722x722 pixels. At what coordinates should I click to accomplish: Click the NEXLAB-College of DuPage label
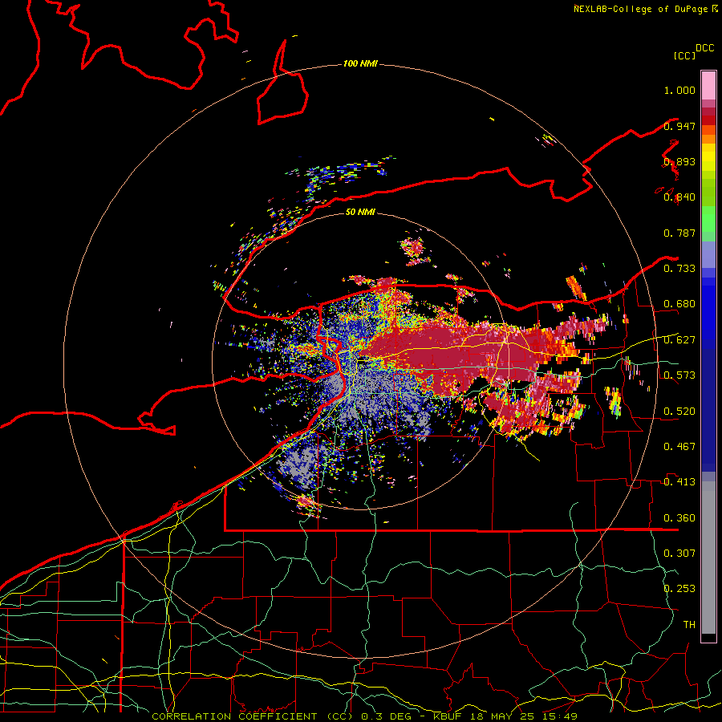640,9
